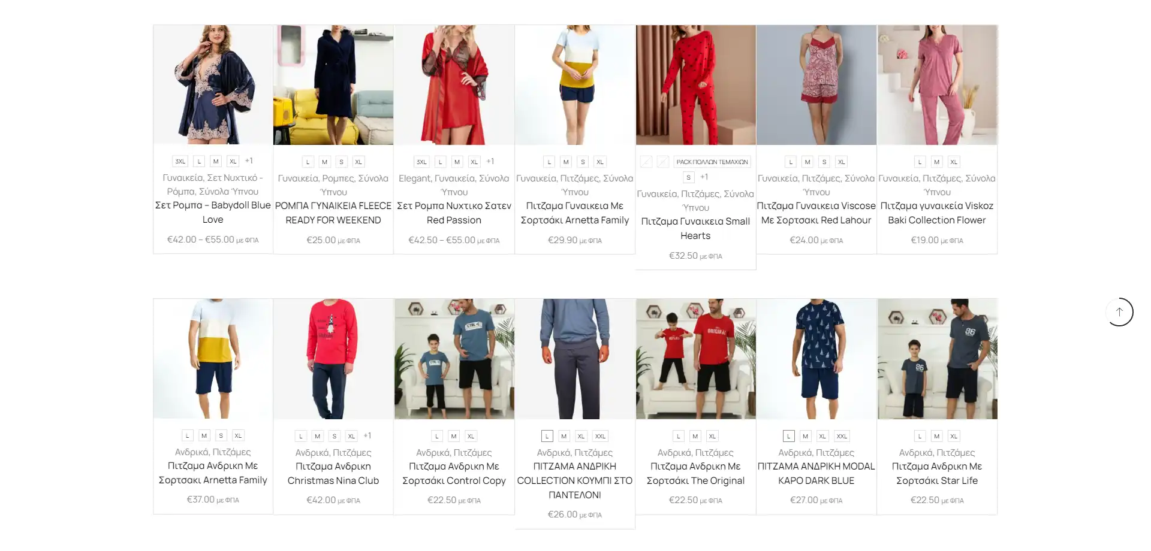Select size S on the Small Hearts pajama
Image resolution: width=1151 pixels, height=551 pixels.
coord(689,177)
